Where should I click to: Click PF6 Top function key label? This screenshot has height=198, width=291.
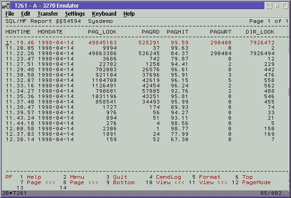(x=248, y=177)
